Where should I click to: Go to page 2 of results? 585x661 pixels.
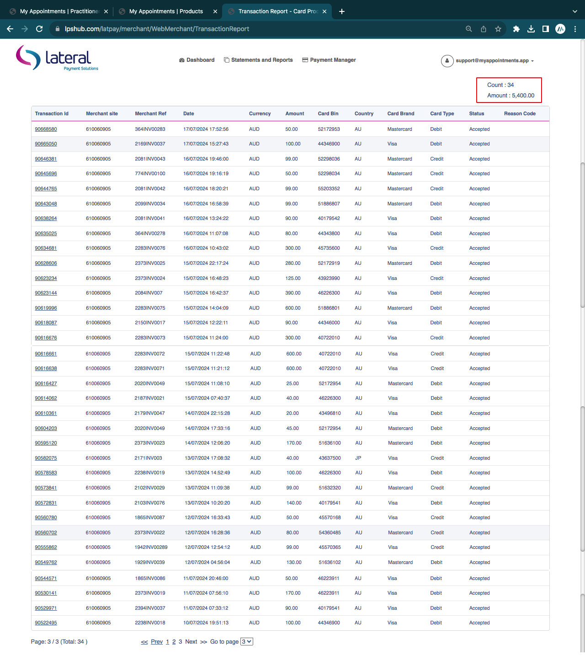174,642
